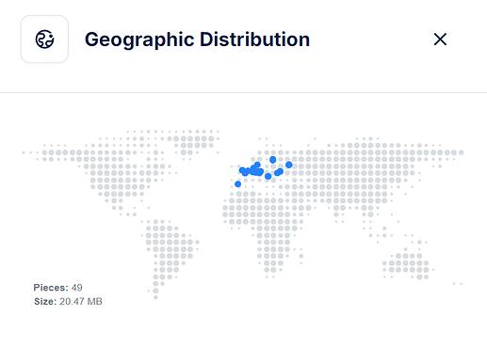Click the dense blue node cluster in Europe
Viewport: 487px width, 347px height.
click(x=252, y=170)
